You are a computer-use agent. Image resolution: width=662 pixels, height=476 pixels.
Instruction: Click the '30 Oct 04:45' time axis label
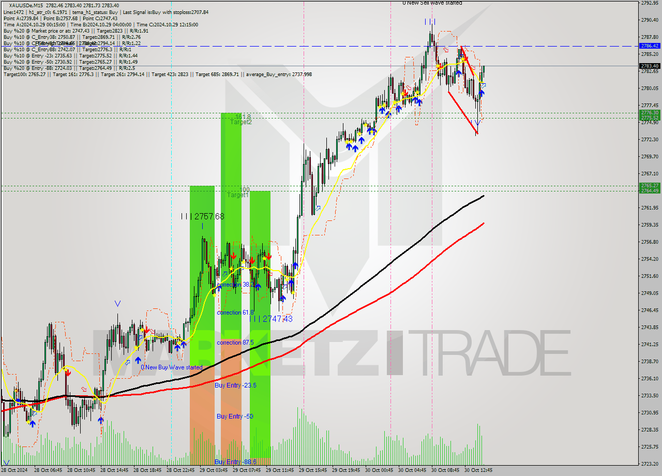(x=412, y=470)
